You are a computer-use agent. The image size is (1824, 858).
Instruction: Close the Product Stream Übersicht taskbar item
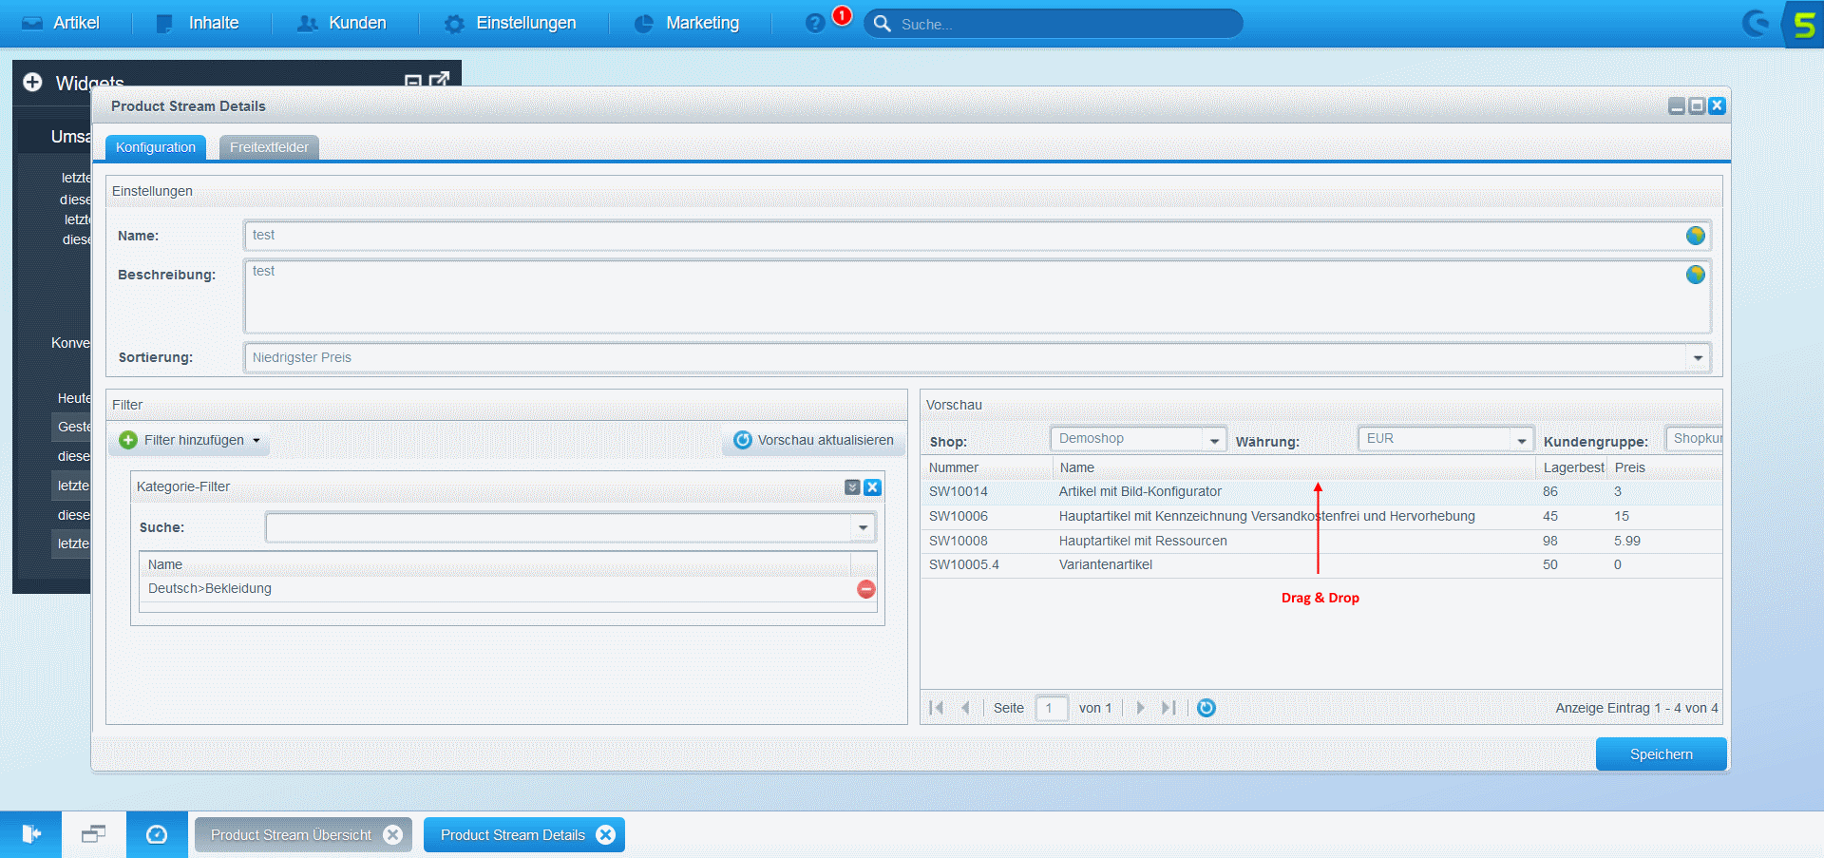point(392,835)
